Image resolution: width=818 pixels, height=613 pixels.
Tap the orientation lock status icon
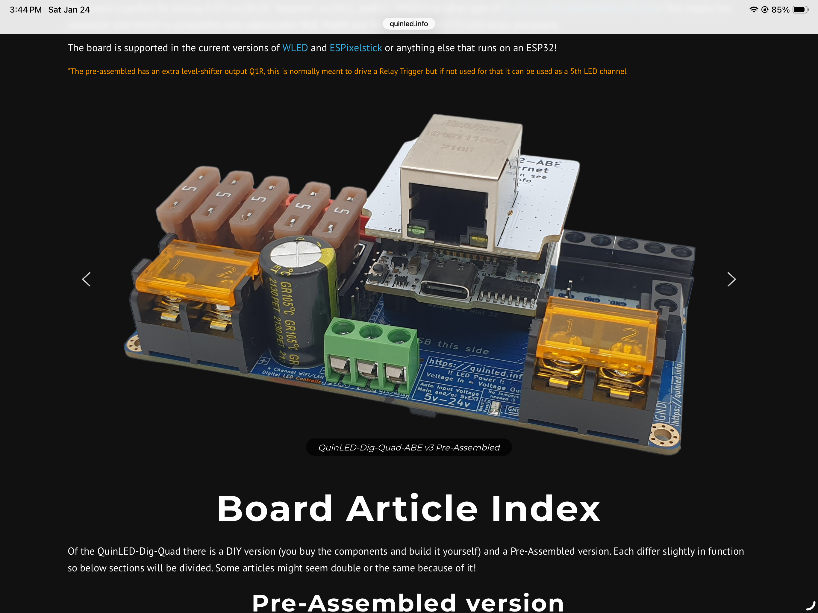click(765, 10)
